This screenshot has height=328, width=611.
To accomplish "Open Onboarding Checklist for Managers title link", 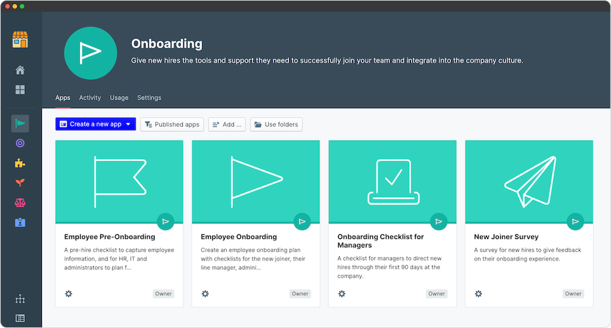I will 380,241.
